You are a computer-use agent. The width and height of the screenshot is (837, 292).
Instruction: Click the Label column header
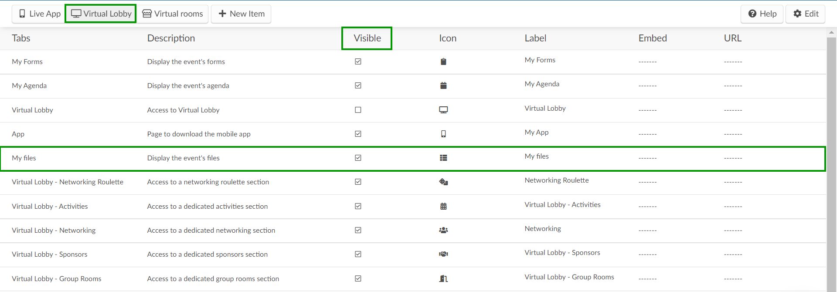[x=535, y=38]
